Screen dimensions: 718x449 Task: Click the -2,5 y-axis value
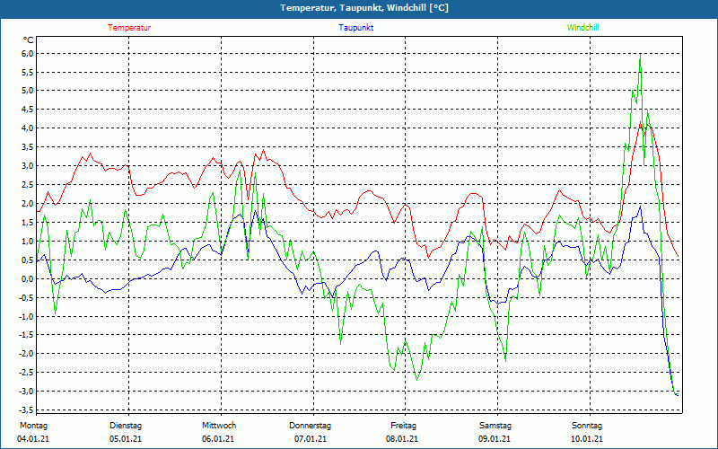tap(27, 373)
